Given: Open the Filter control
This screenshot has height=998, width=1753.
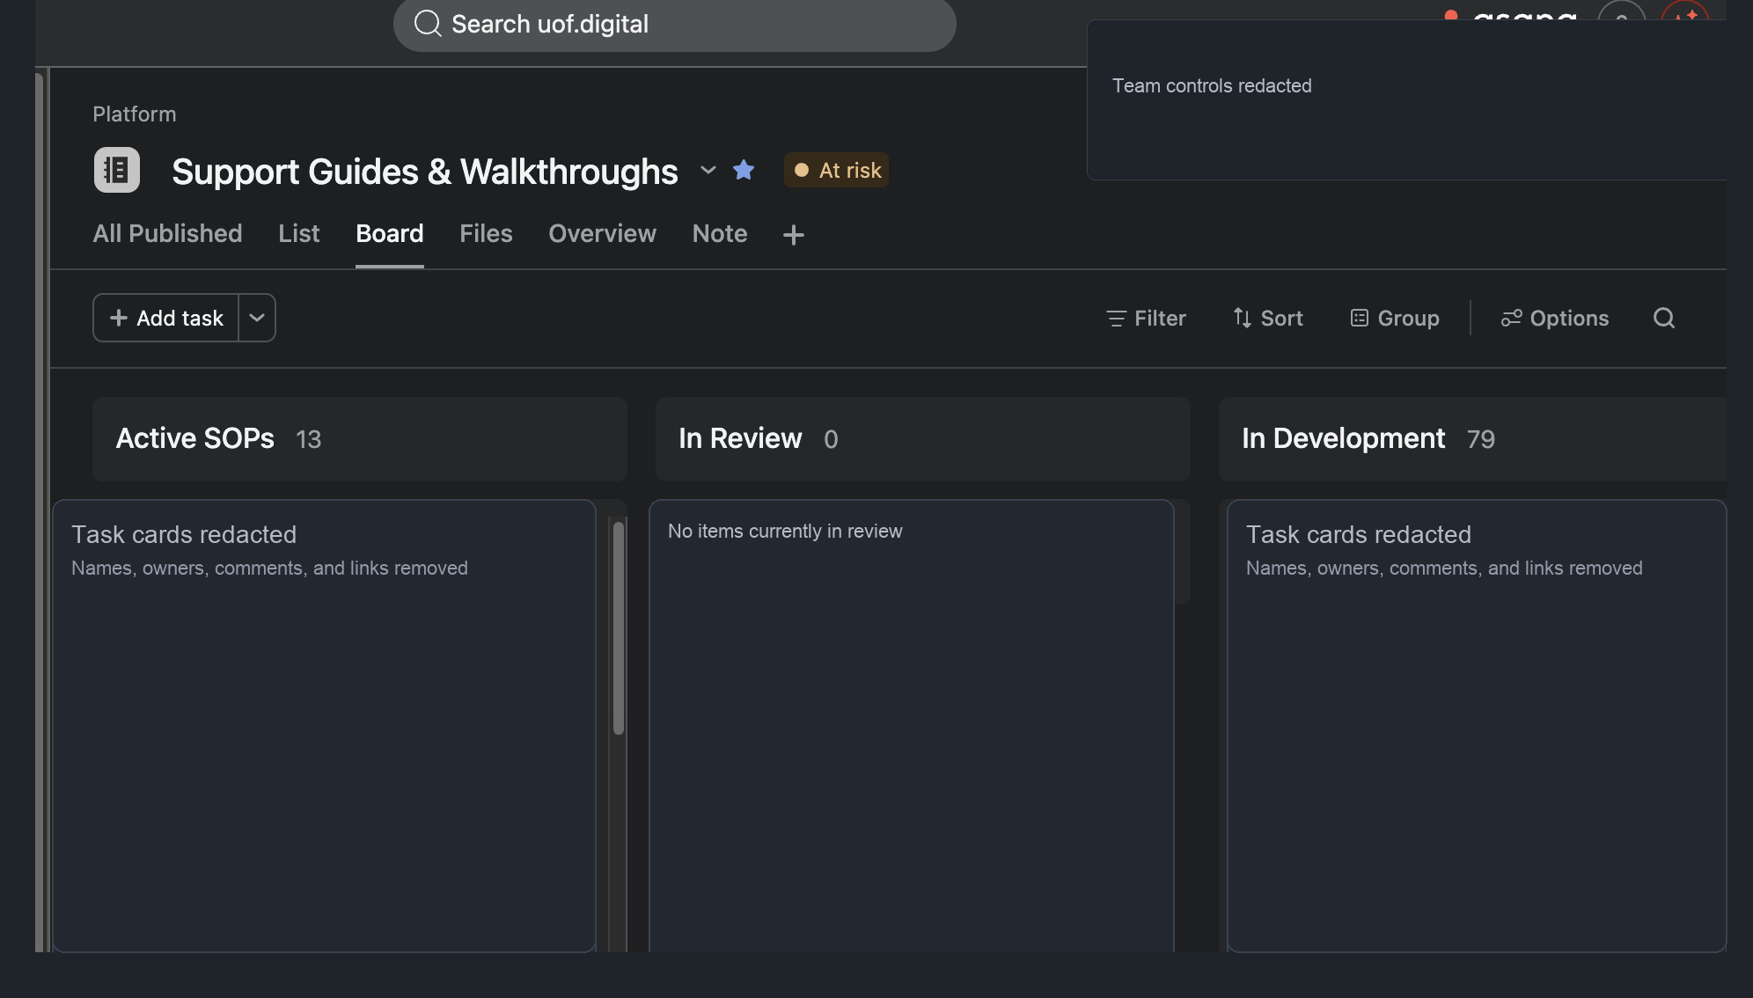Looking at the screenshot, I should click(1146, 318).
